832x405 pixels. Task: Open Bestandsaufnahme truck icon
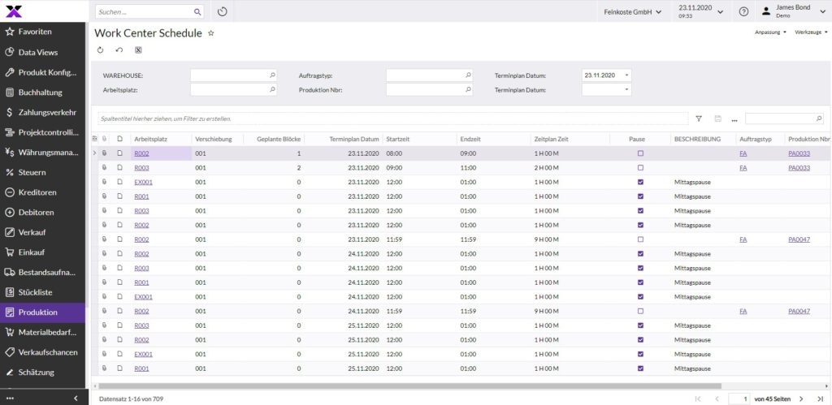9,273
